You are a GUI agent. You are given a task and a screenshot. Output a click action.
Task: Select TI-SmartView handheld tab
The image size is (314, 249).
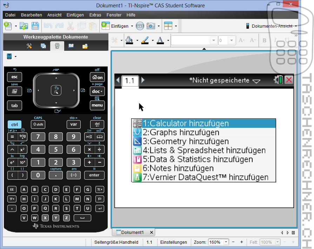click(x=57, y=46)
